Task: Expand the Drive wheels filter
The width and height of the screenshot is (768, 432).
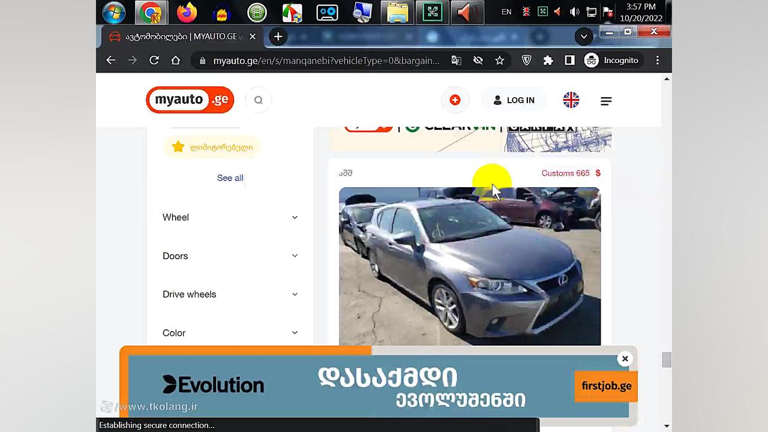Action: coord(230,294)
